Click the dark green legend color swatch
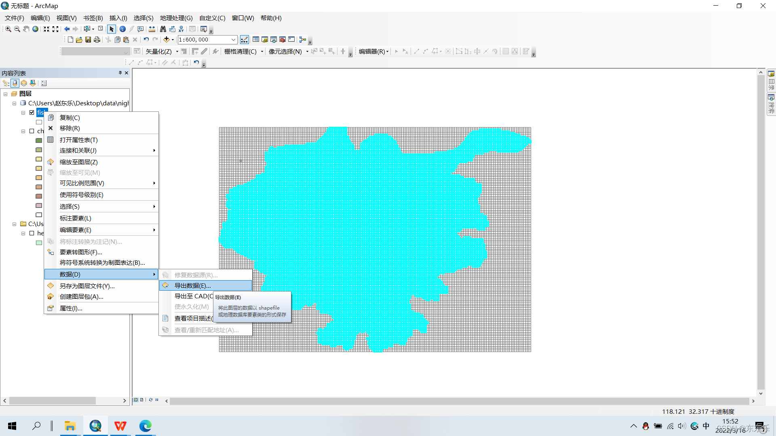Image resolution: width=776 pixels, height=436 pixels. [x=39, y=140]
